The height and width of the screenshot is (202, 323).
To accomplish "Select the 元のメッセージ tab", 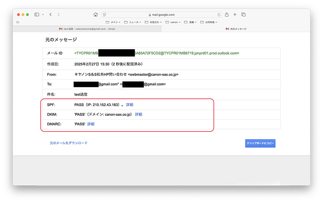I will pos(236,29).
